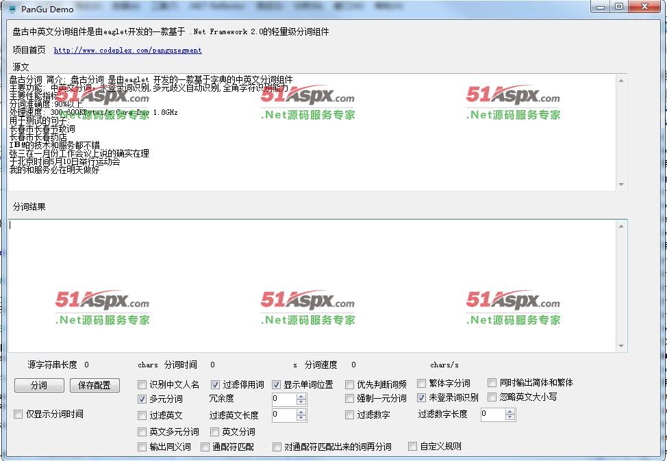Uncheck the 未登录词识别 checkbox

click(x=422, y=397)
